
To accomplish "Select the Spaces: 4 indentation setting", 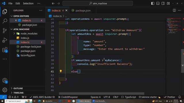I will click(95, 97).
